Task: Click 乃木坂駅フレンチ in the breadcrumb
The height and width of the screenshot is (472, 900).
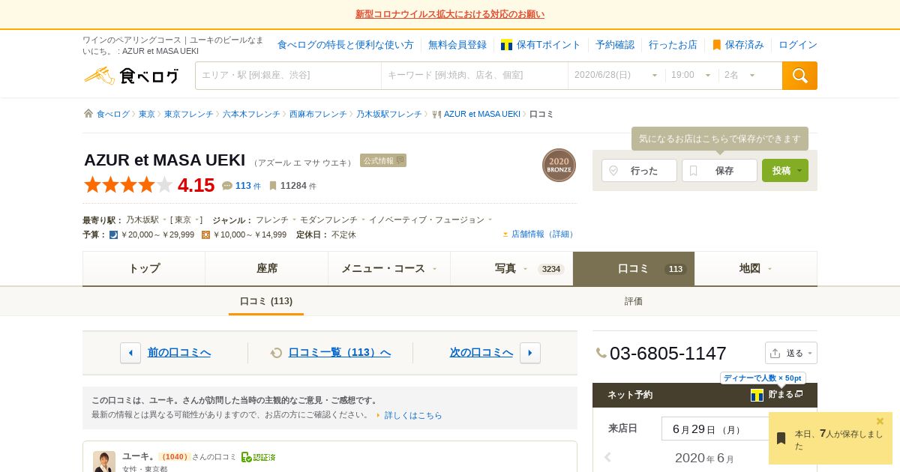Action: pos(389,114)
